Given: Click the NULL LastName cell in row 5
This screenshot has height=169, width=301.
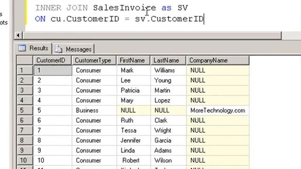Looking at the screenshot, I should pyautogui.click(x=168, y=110).
